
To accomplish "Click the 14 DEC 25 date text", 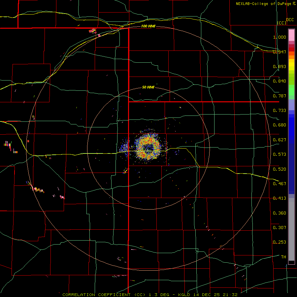I will 207,295.
